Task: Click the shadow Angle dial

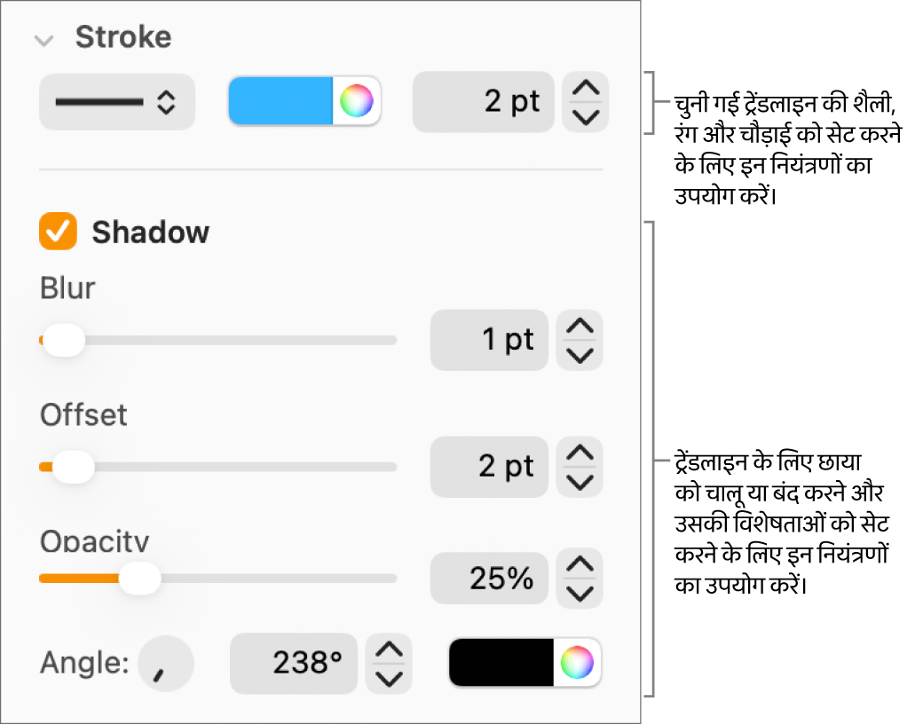Action: tap(166, 664)
